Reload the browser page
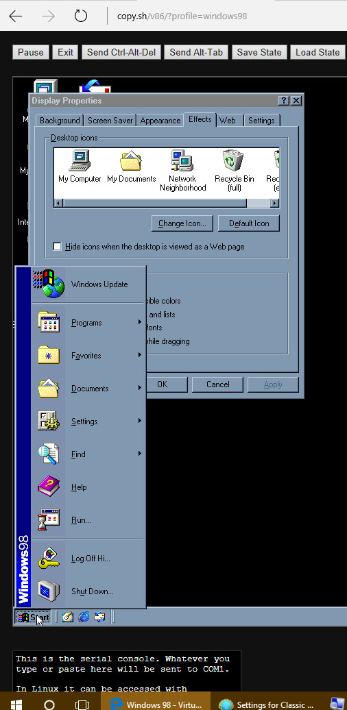The image size is (347, 710). pyautogui.click(x=81, y=16)
